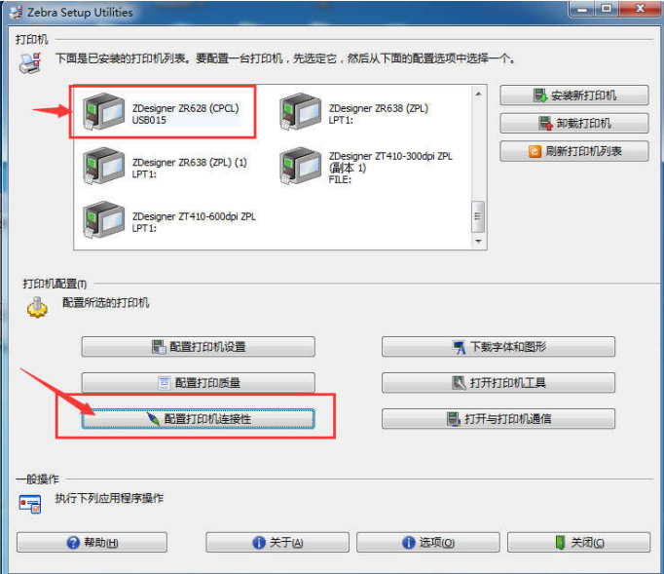Open 下载字体和图形 fonts and graphics
The height and width of the screenshot is (574, 664).
pyautogui.click(x=498, y=347)
